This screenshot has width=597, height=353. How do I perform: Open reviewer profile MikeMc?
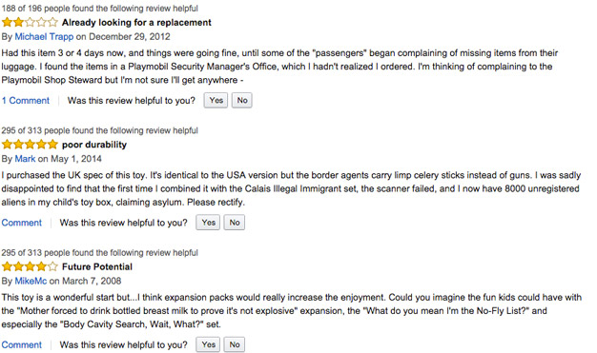(31, 282)
